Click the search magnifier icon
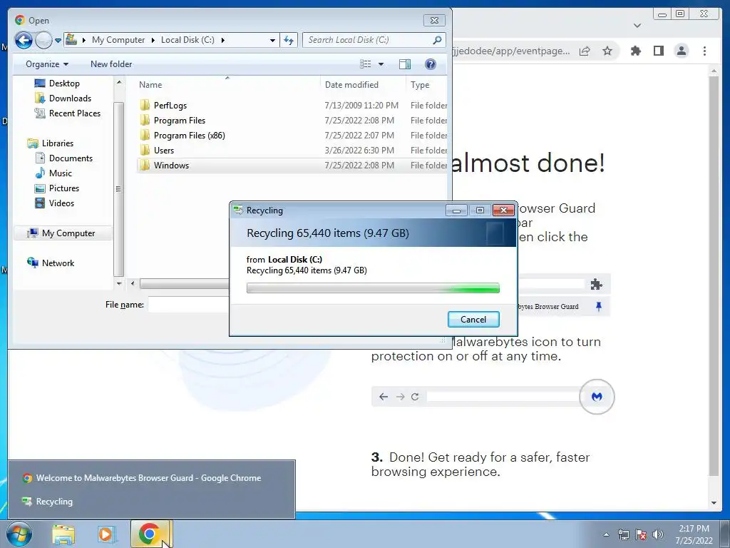Viewport: 730px width, 548px height. pyautogui.click(x=437, y=40)
